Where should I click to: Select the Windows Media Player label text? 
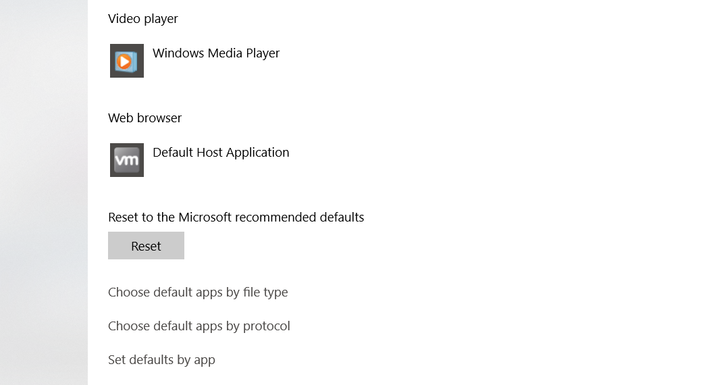(x=216, y=53)
